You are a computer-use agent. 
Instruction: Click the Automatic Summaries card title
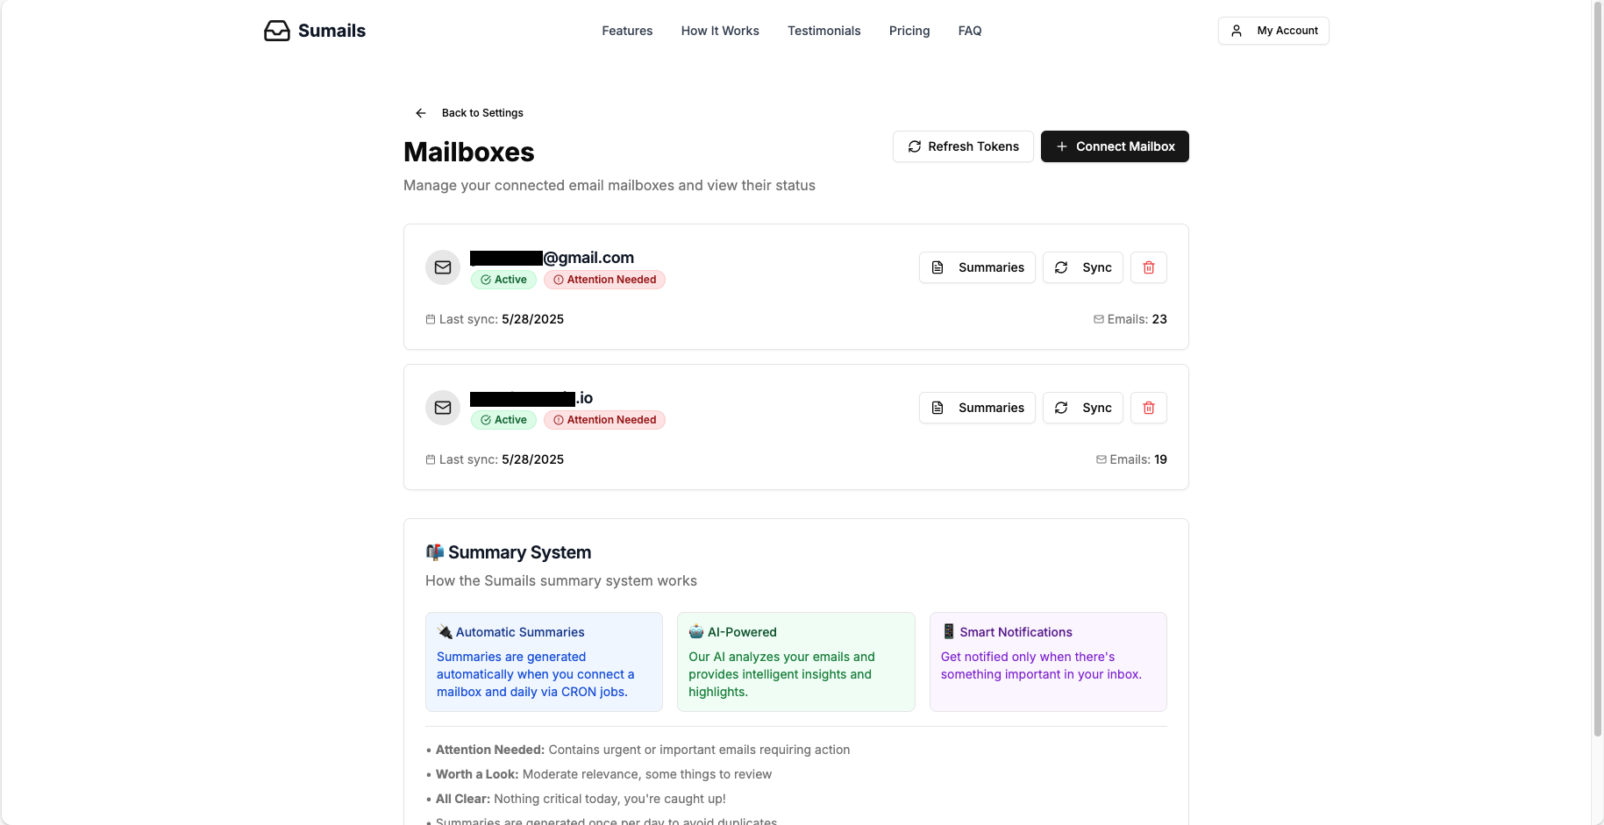tap(520, 632)
